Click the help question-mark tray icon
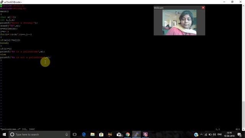Image resolution: width=245 pixels, height=138 pixels. coord(196,135)
